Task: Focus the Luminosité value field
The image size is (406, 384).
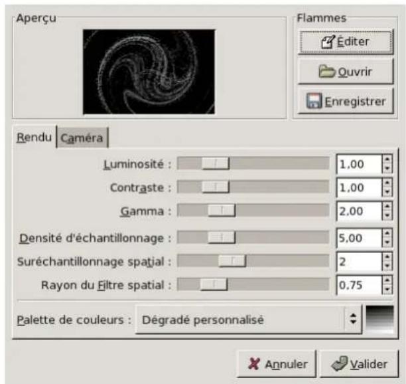Action: [x=359, y=164]
